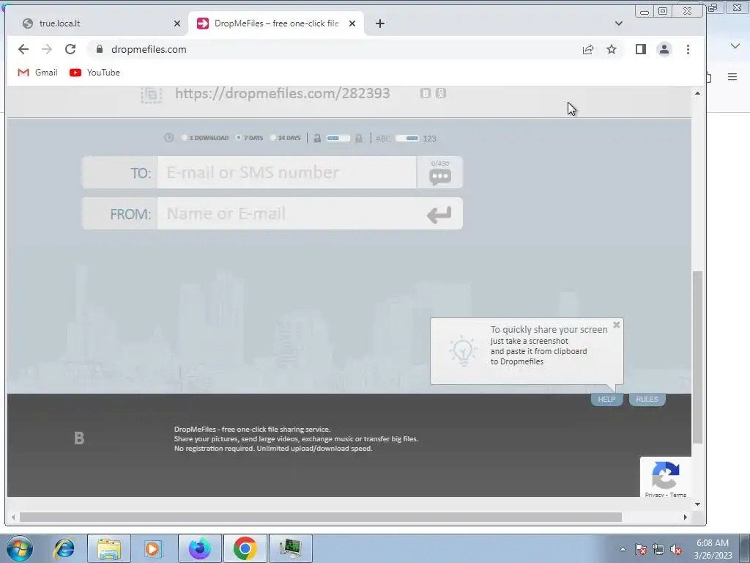The image size is (750, 563).
Task: Open the monitor app in the taskbar
Action: [x=290, y=548]
